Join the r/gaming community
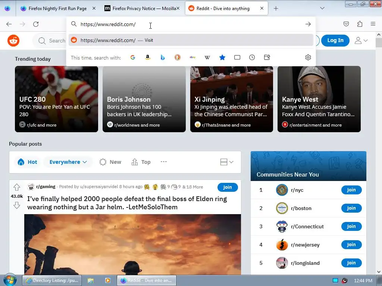Viewport: 382px width, 286px height. click(228, 187)
